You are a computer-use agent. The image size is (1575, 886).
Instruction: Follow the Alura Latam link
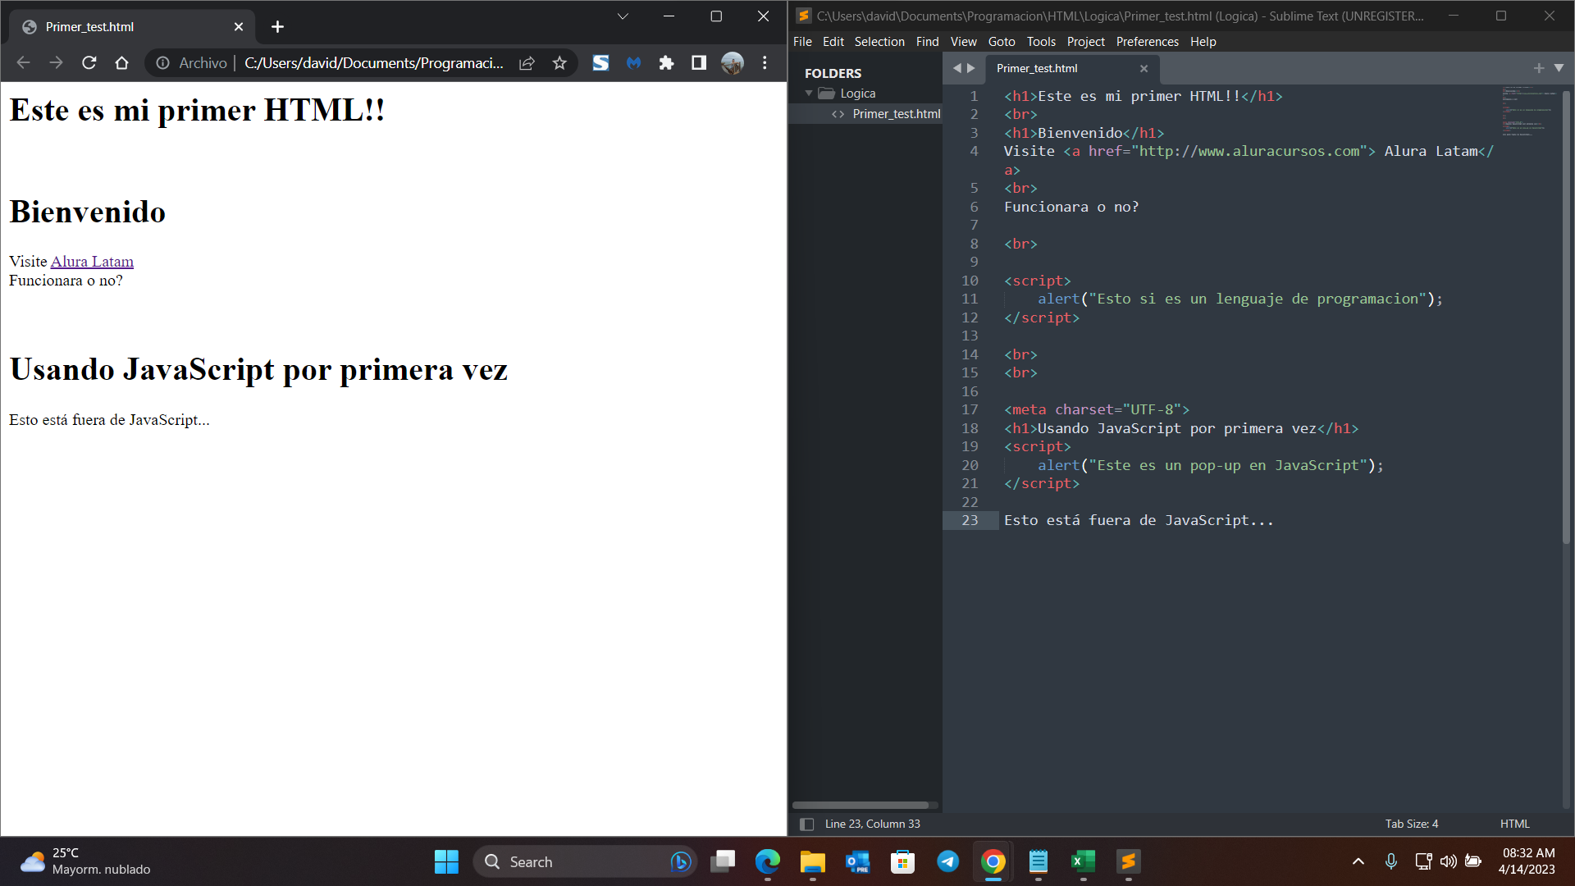92,262
